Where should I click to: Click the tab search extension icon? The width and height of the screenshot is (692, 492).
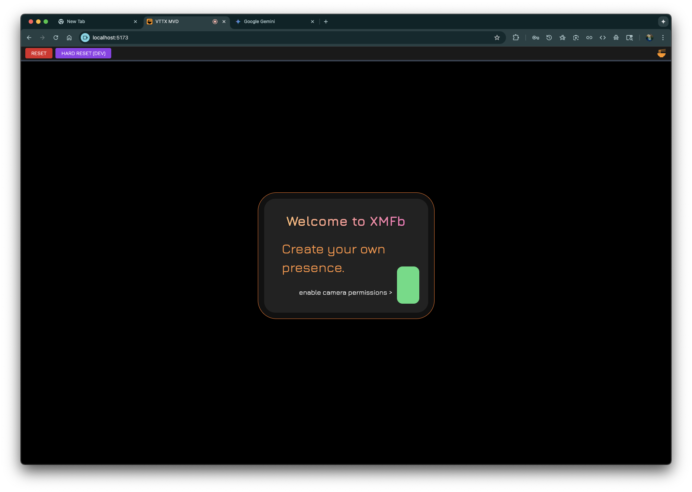point(629,38)
